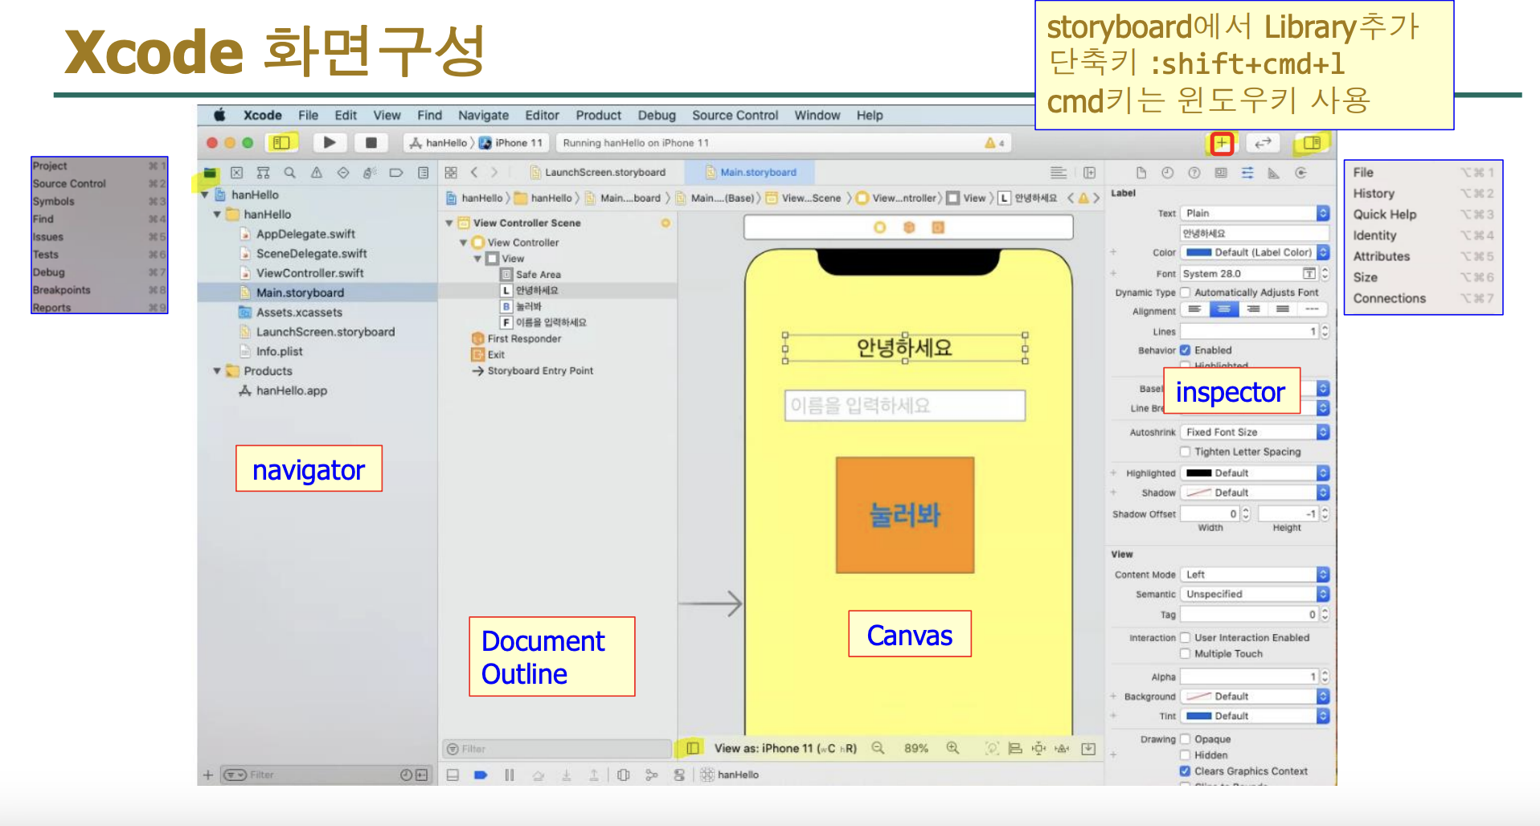Check the Opaque drawing checkbox
1540x826 pixels.
click(x=1185, y=739)
